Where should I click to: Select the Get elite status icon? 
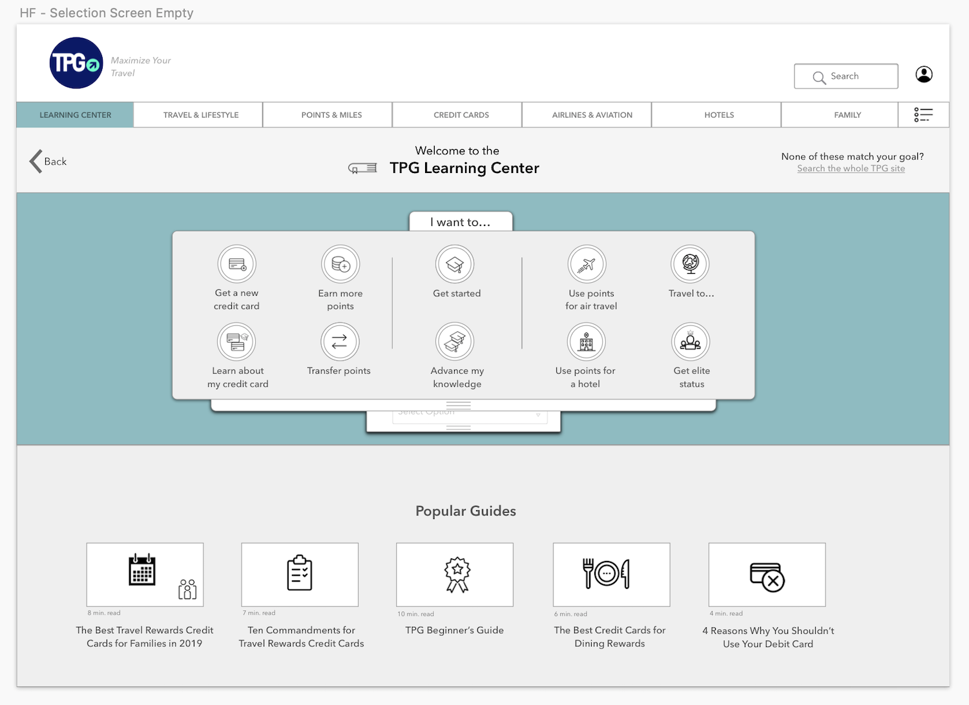pos(691,342)
